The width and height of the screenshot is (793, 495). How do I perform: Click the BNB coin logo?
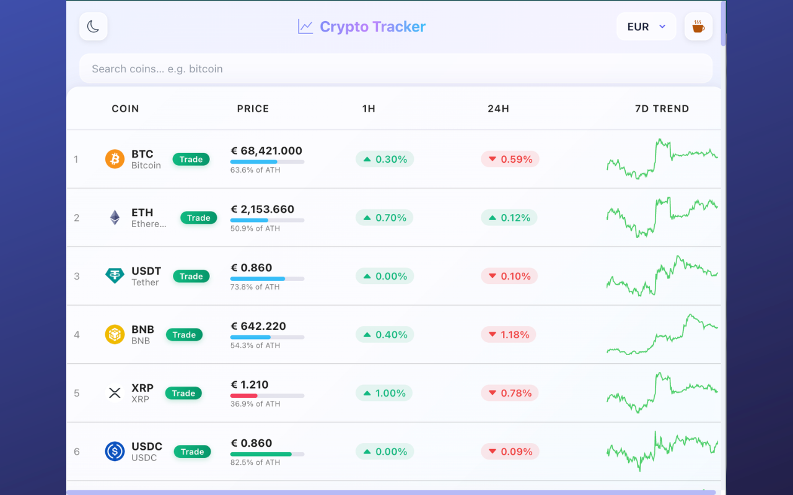pos(115,335)
